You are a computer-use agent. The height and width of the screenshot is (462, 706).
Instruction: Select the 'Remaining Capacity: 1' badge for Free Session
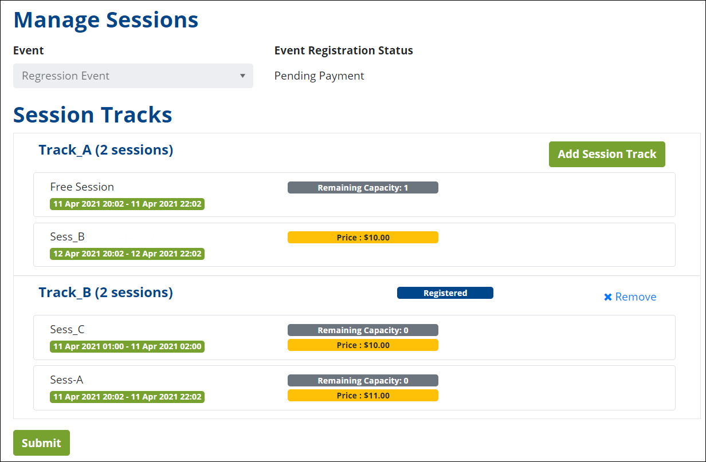pyautogui.click(x=363, y=187)
